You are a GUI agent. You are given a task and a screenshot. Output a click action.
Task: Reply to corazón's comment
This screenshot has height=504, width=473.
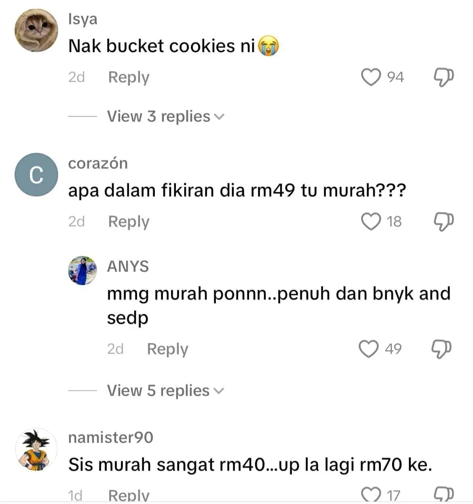(129, 222)
